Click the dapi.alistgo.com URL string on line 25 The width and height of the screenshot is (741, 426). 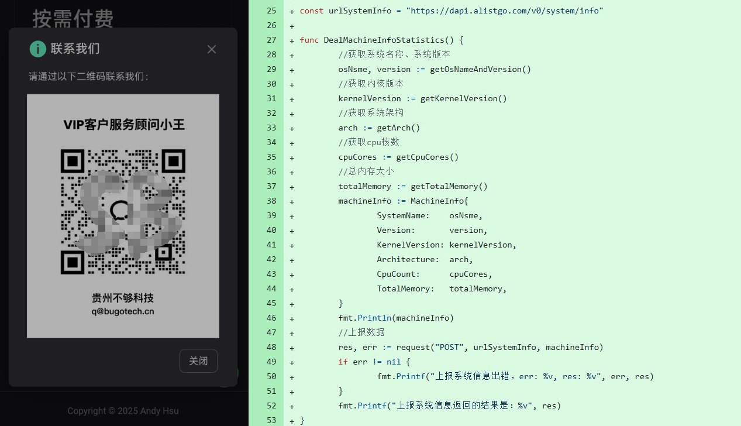pyautogui.click(x=504, y=11)
